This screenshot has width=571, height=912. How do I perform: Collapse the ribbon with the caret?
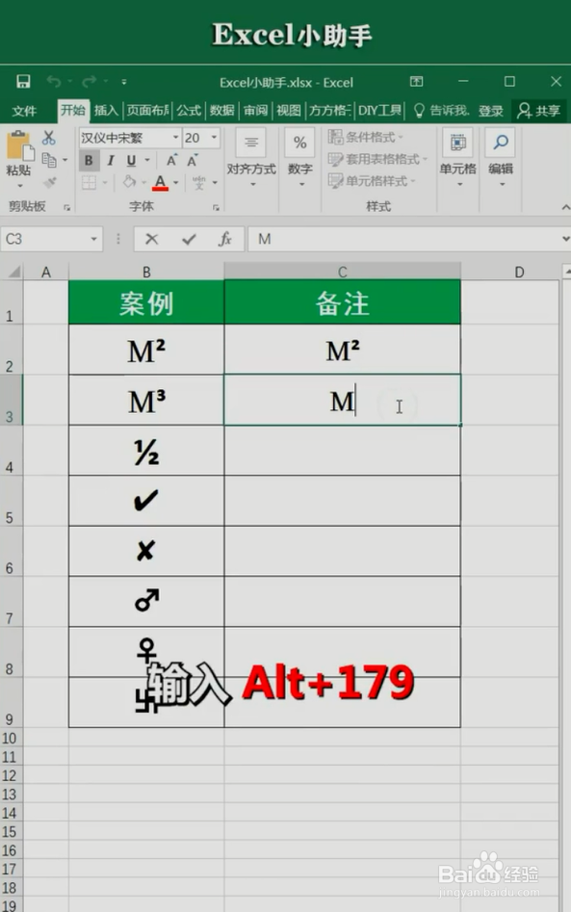566,207
